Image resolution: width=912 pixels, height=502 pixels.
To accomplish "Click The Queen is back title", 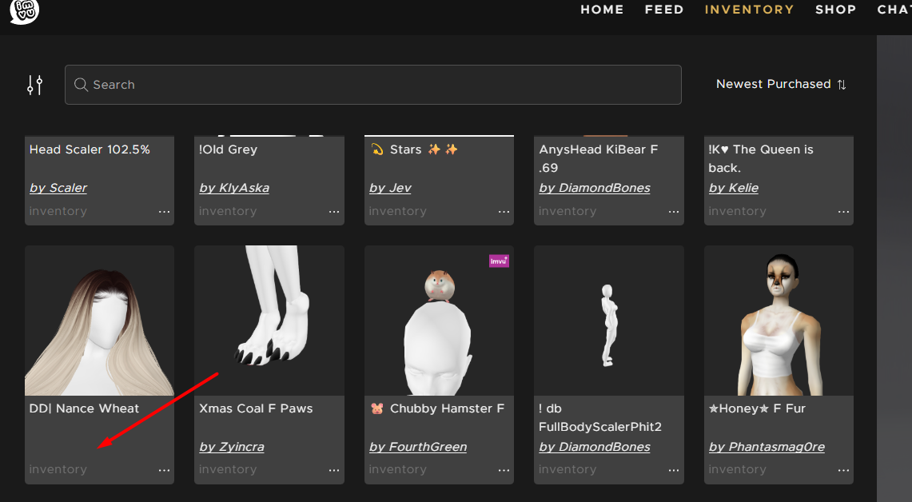I will point(761,158).
